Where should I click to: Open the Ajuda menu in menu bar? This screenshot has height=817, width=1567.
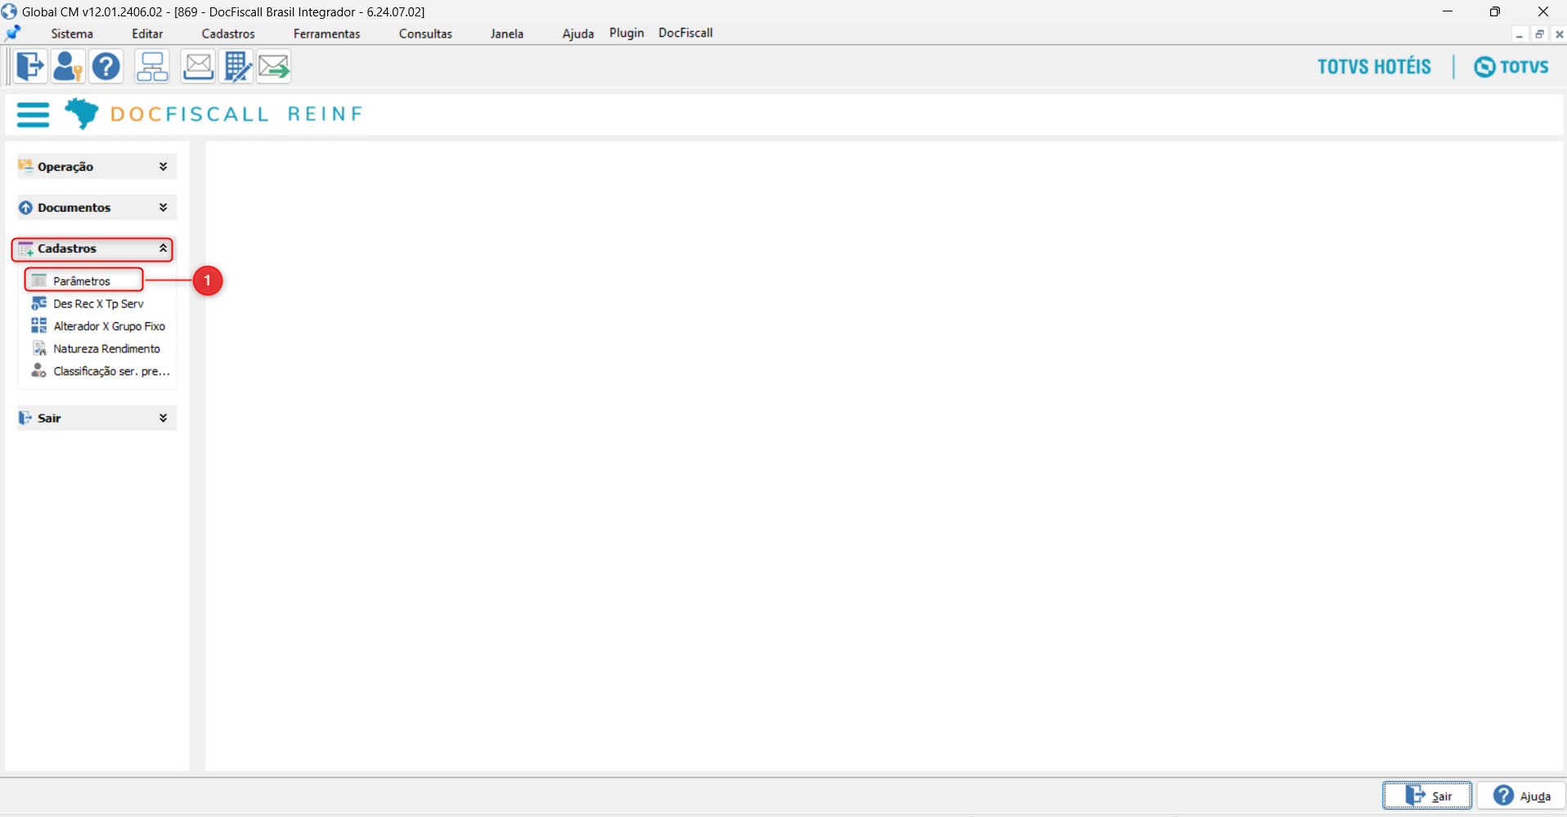578,34
